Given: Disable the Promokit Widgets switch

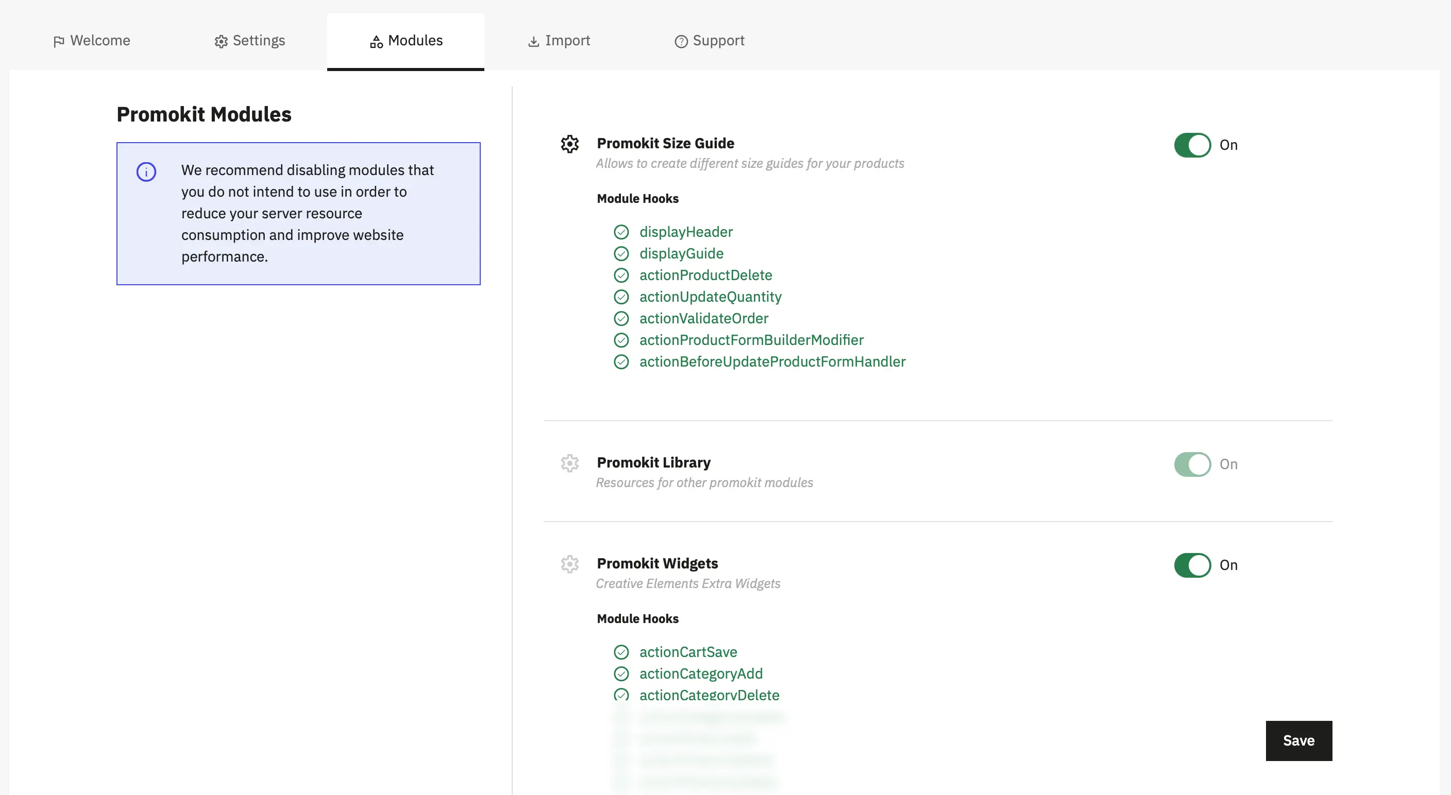Looking at the screenshot, I should click(1192, 565).
